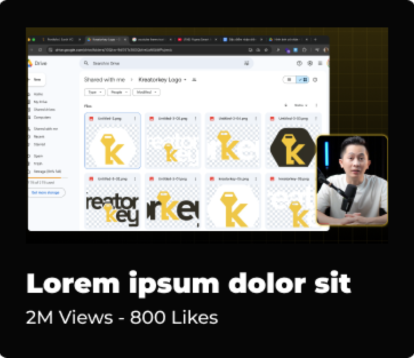Open the People filter chip
Viewport: 414px width, 358px height.
coord(119,92)
